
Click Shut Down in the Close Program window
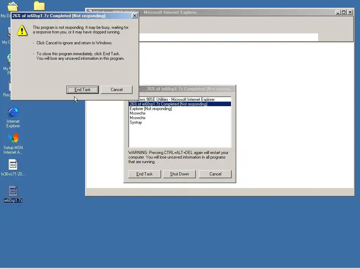(x=179, y=174)
